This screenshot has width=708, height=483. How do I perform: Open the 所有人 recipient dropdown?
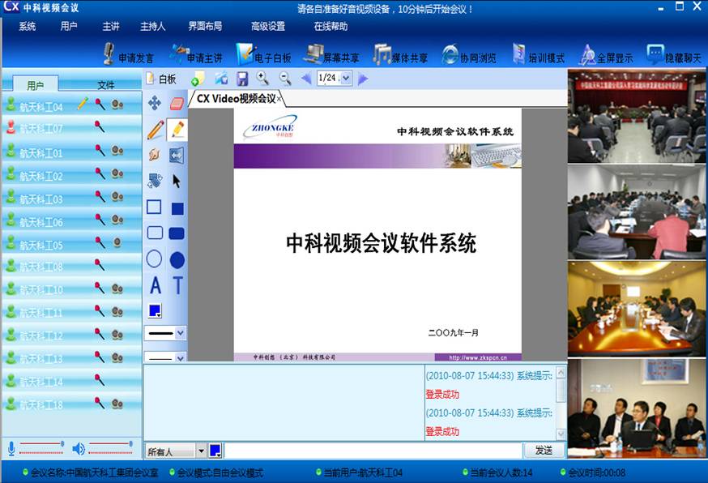click(x=202, y=451)
